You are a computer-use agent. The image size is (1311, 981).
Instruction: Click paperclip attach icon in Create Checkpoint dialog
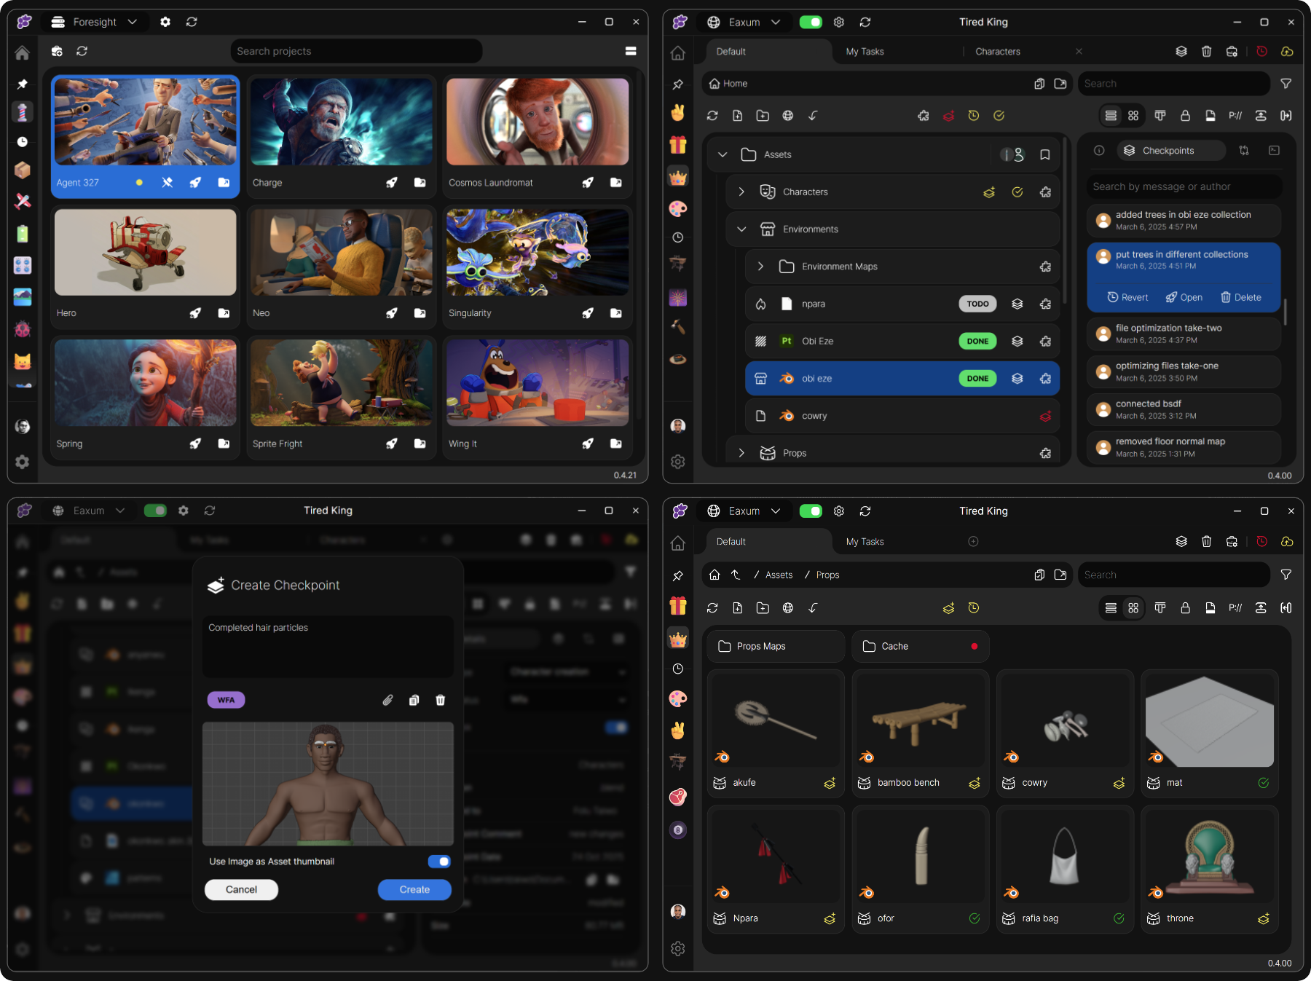[388, 700]
